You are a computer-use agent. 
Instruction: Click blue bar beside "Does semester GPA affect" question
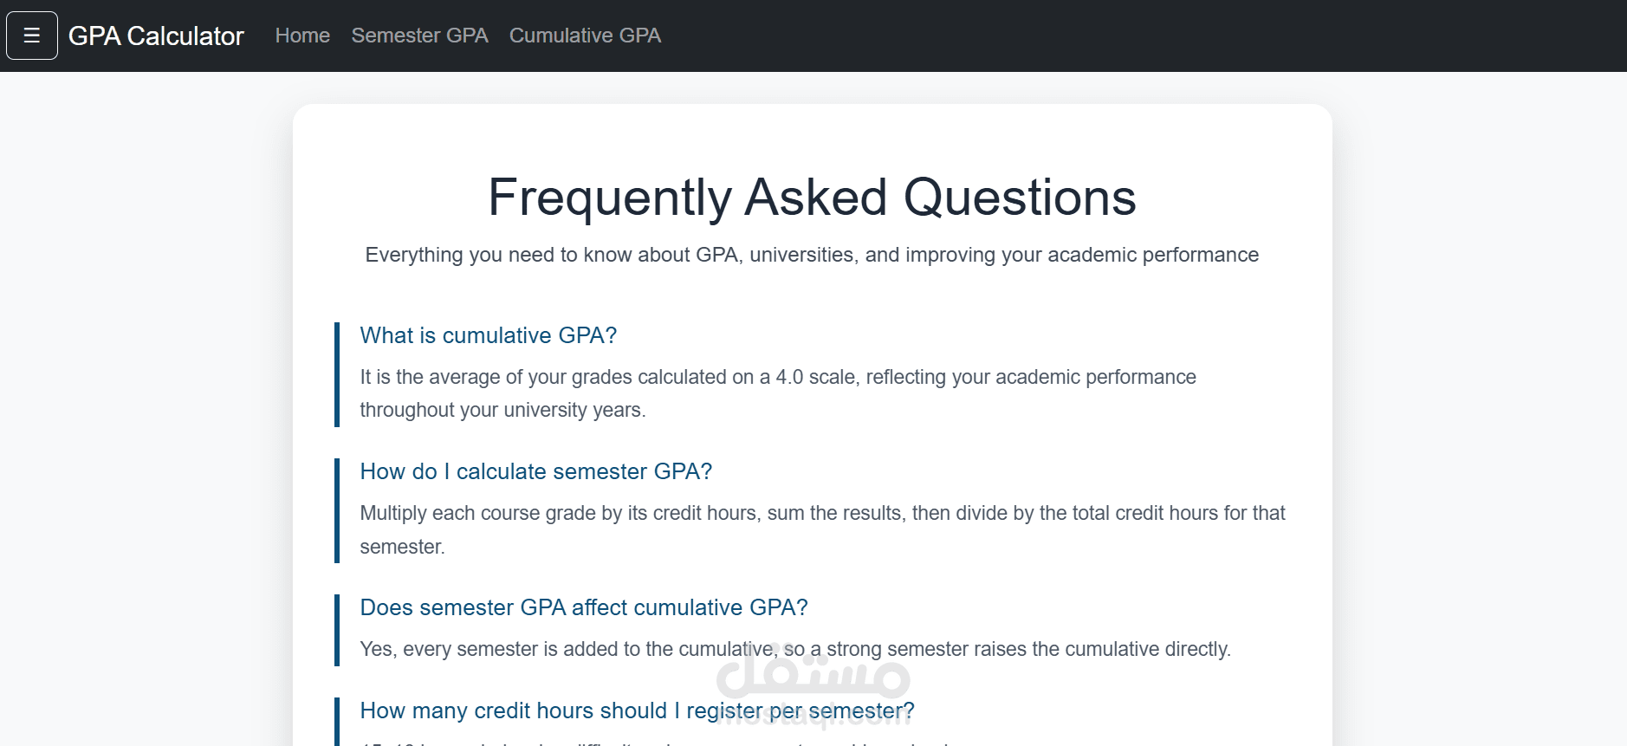click(x=337, y=630)
